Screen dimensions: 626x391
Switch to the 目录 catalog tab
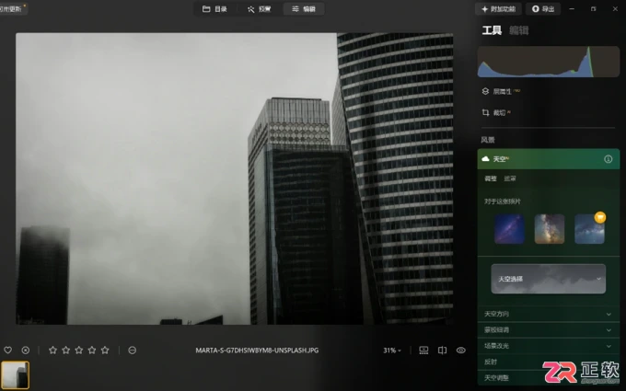coord(214,9)
